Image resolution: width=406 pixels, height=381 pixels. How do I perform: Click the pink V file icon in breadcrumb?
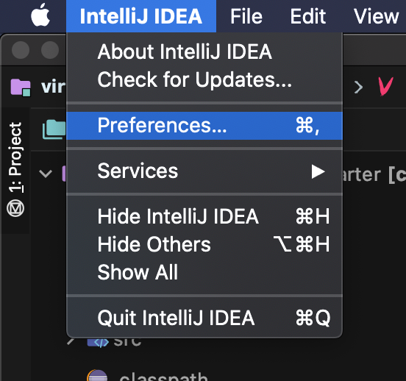coord(385,86)
